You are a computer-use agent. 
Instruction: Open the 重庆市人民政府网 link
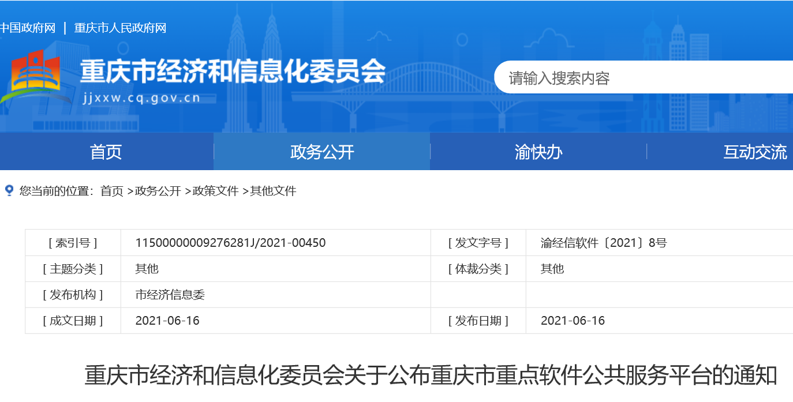click(120, 28)
